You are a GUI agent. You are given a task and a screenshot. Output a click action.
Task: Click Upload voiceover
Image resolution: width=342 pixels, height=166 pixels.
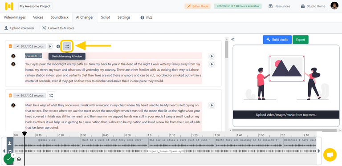[x=20, y=28]
